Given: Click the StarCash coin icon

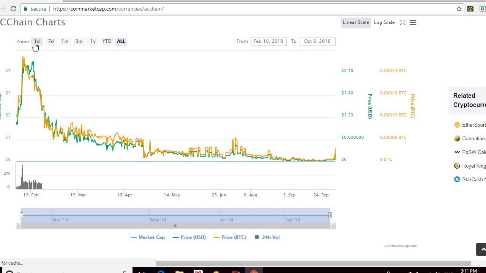Looking at the screenshot, I should point(457,179).
